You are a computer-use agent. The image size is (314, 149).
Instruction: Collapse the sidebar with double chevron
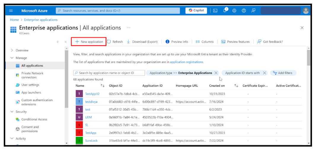point(66,42)
